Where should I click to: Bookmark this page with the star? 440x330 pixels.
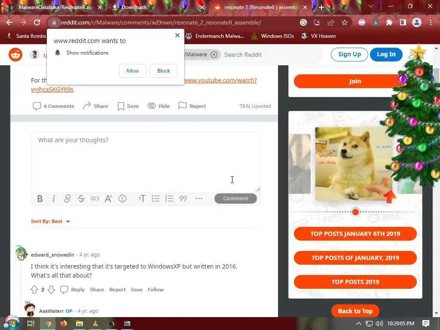pyautogui.click(x=345, y=22)
